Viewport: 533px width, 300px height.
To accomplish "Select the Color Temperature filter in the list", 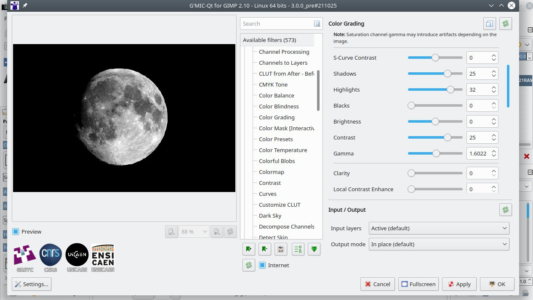I will point(282,150).
